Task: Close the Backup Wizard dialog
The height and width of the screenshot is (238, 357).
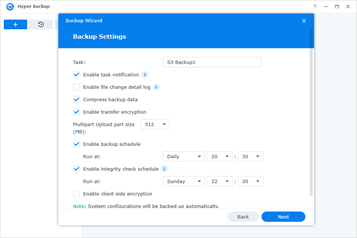Action: [304, 21]
